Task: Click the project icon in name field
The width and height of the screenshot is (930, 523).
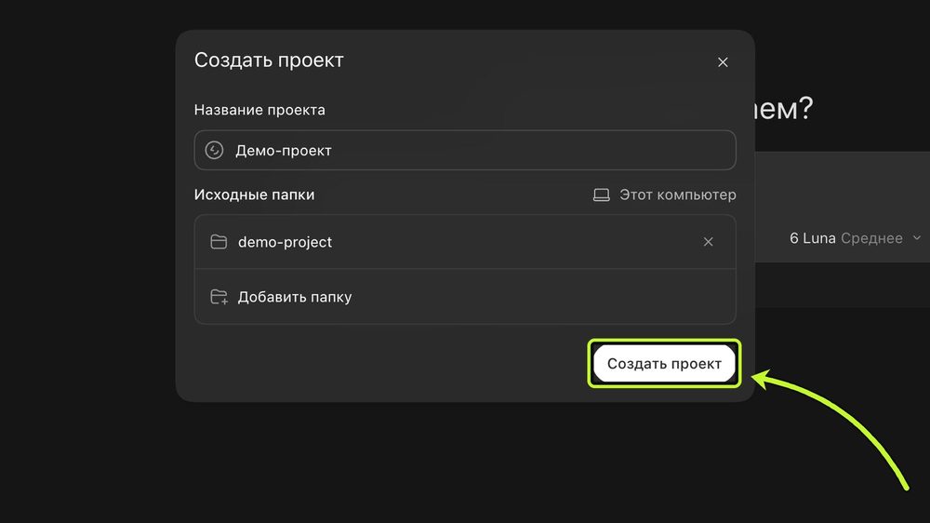Action: [214, 150]
